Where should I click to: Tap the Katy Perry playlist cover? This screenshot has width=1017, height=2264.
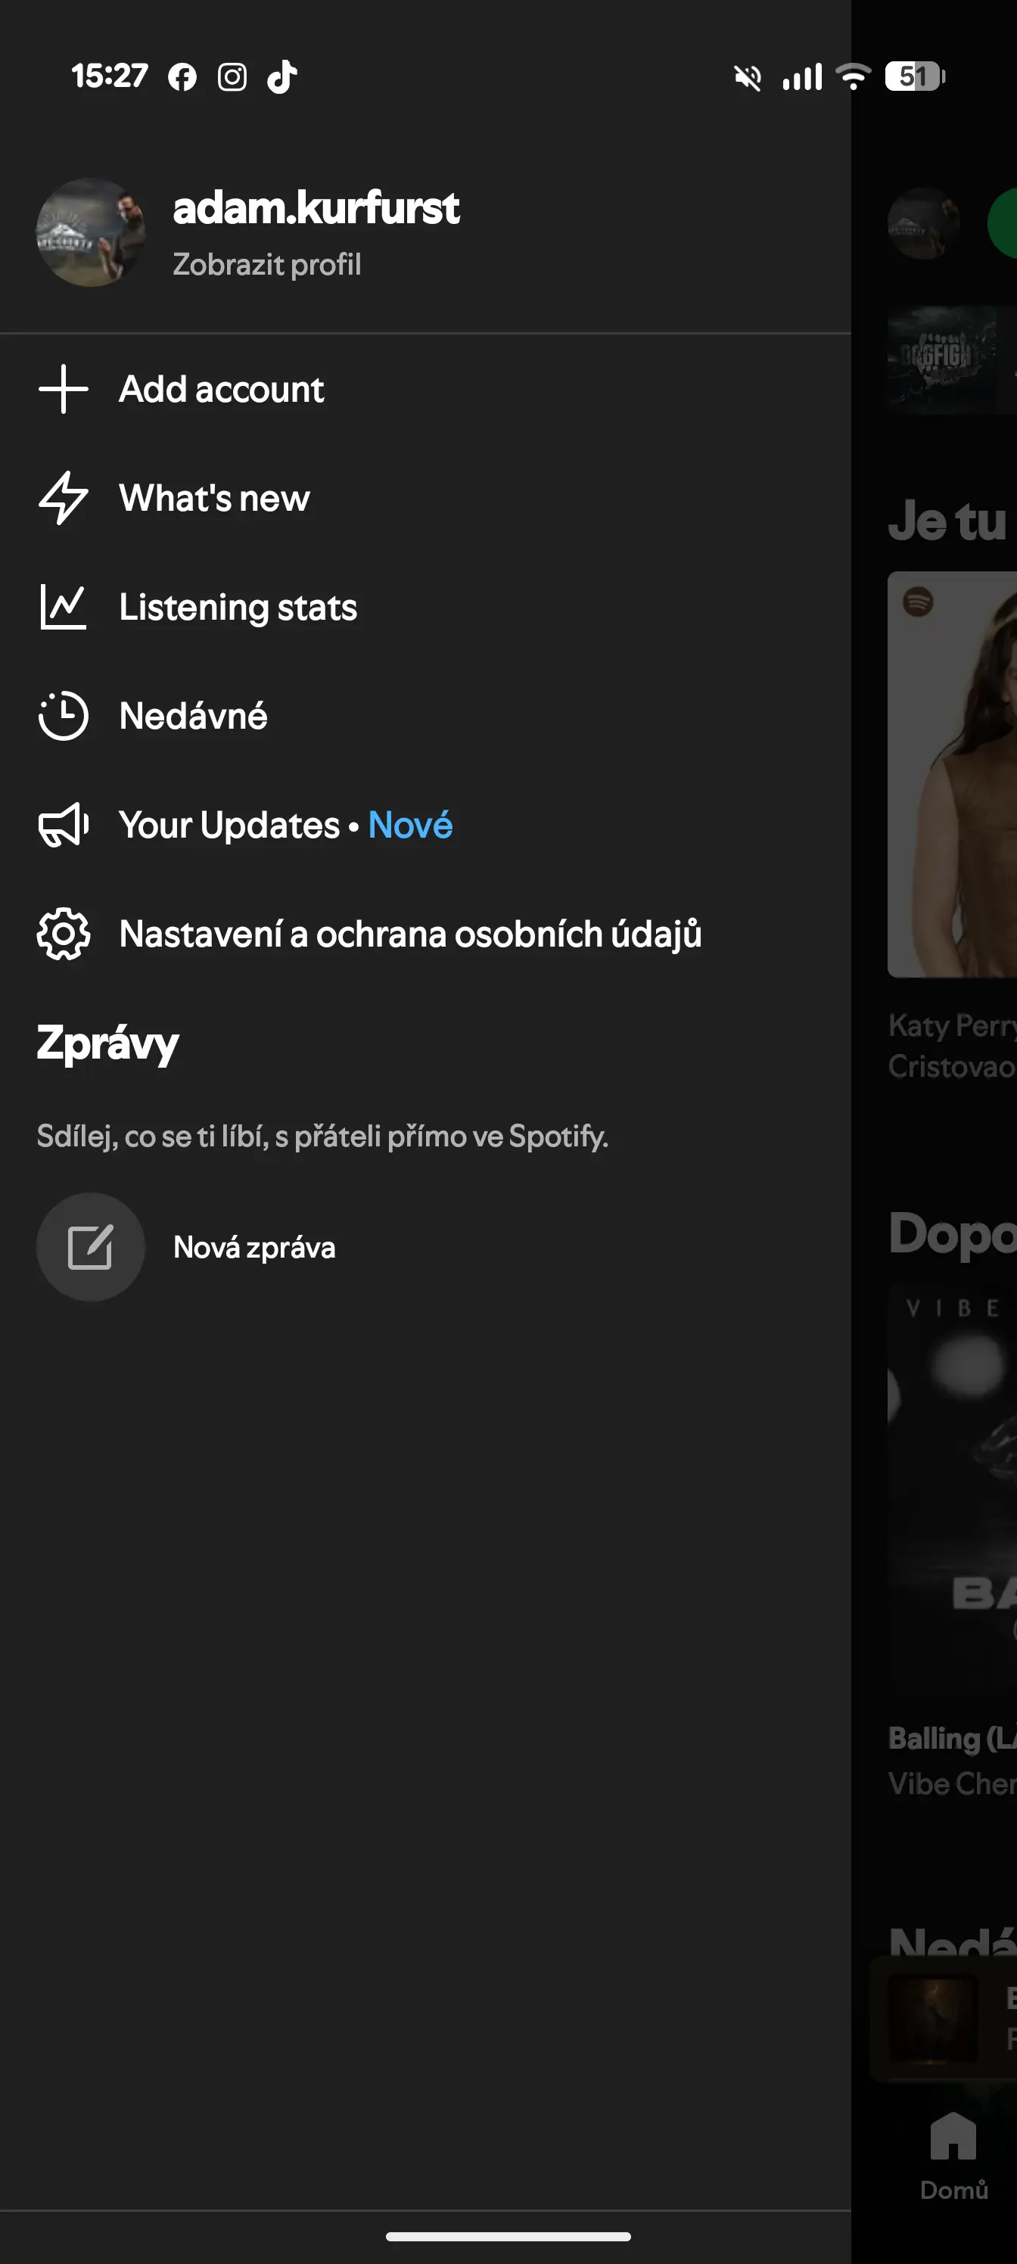click(953, 773)
